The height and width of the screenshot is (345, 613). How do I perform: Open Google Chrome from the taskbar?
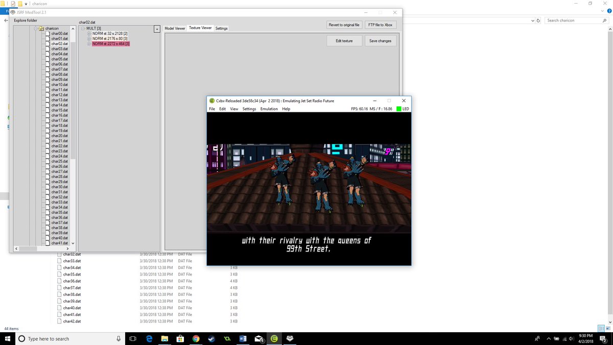pos(196,338)
